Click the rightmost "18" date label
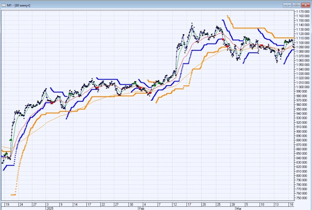Screen dimensions: 312x210 point(291,204)
